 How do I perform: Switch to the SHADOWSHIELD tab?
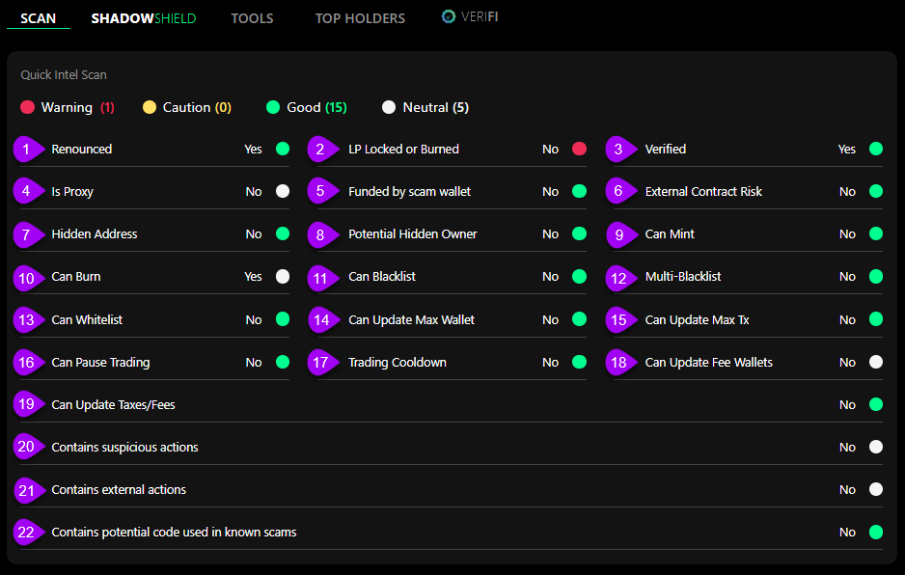[x=143, y=18]
